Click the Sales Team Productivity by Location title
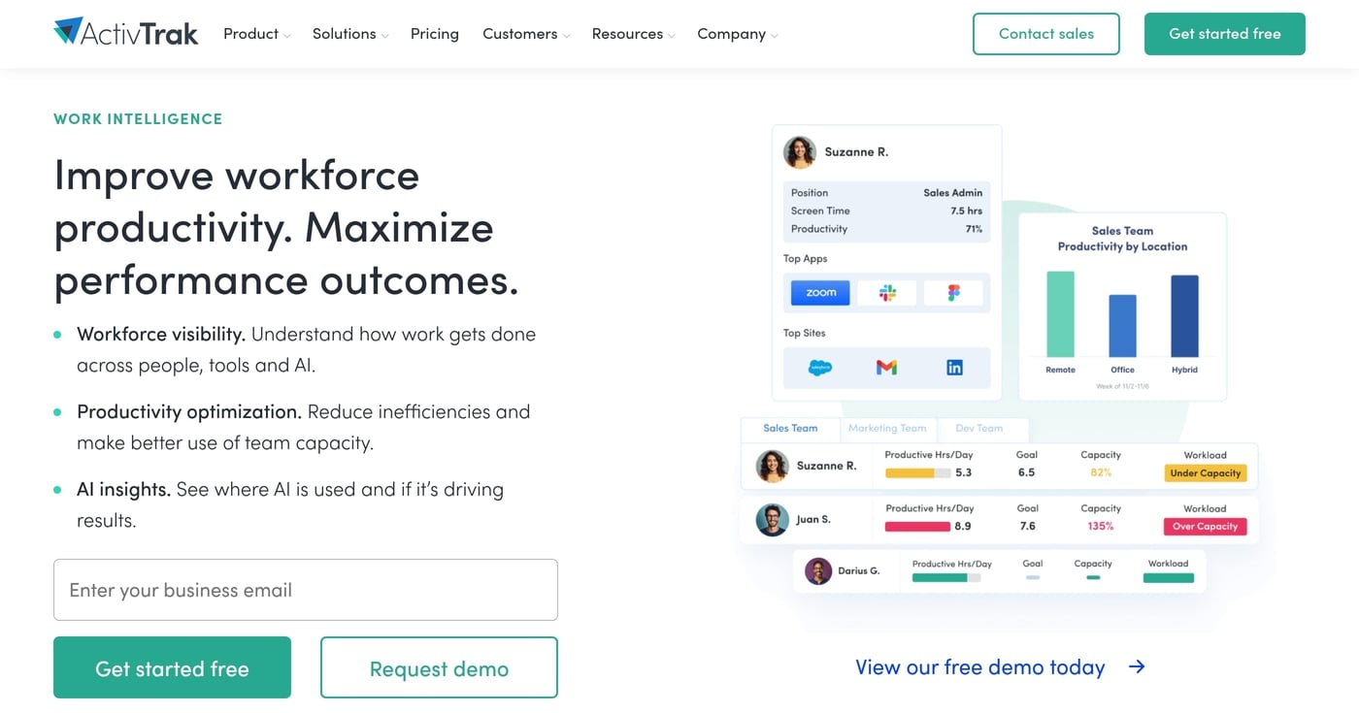This screenshot has height=713, width=1359. (x=1122, y=239)
